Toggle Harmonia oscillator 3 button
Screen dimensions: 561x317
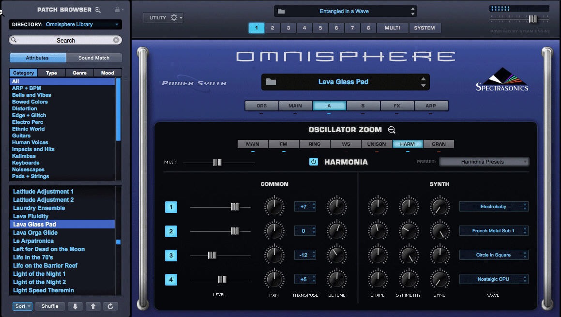tap(171, 256)
